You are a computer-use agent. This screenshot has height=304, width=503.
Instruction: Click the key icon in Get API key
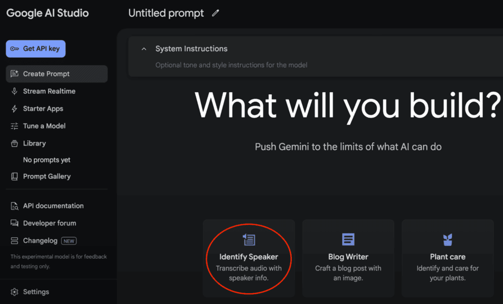coord(14,49)
